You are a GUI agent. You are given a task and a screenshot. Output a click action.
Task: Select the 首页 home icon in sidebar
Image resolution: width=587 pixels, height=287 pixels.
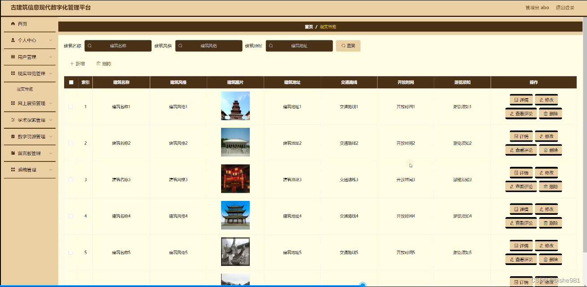coord(13,24)
